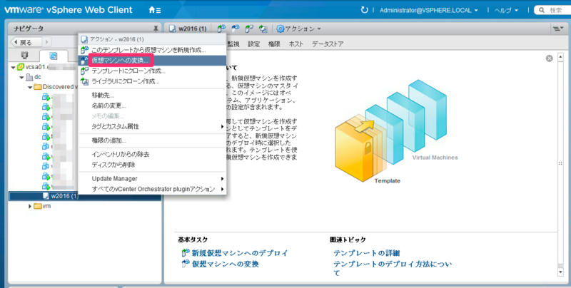Image resolution: width=571 pixels, height=288 pixels.
Task: Expand the タグとカスタム属性 submenu arrow
Action: pos(222,127)
